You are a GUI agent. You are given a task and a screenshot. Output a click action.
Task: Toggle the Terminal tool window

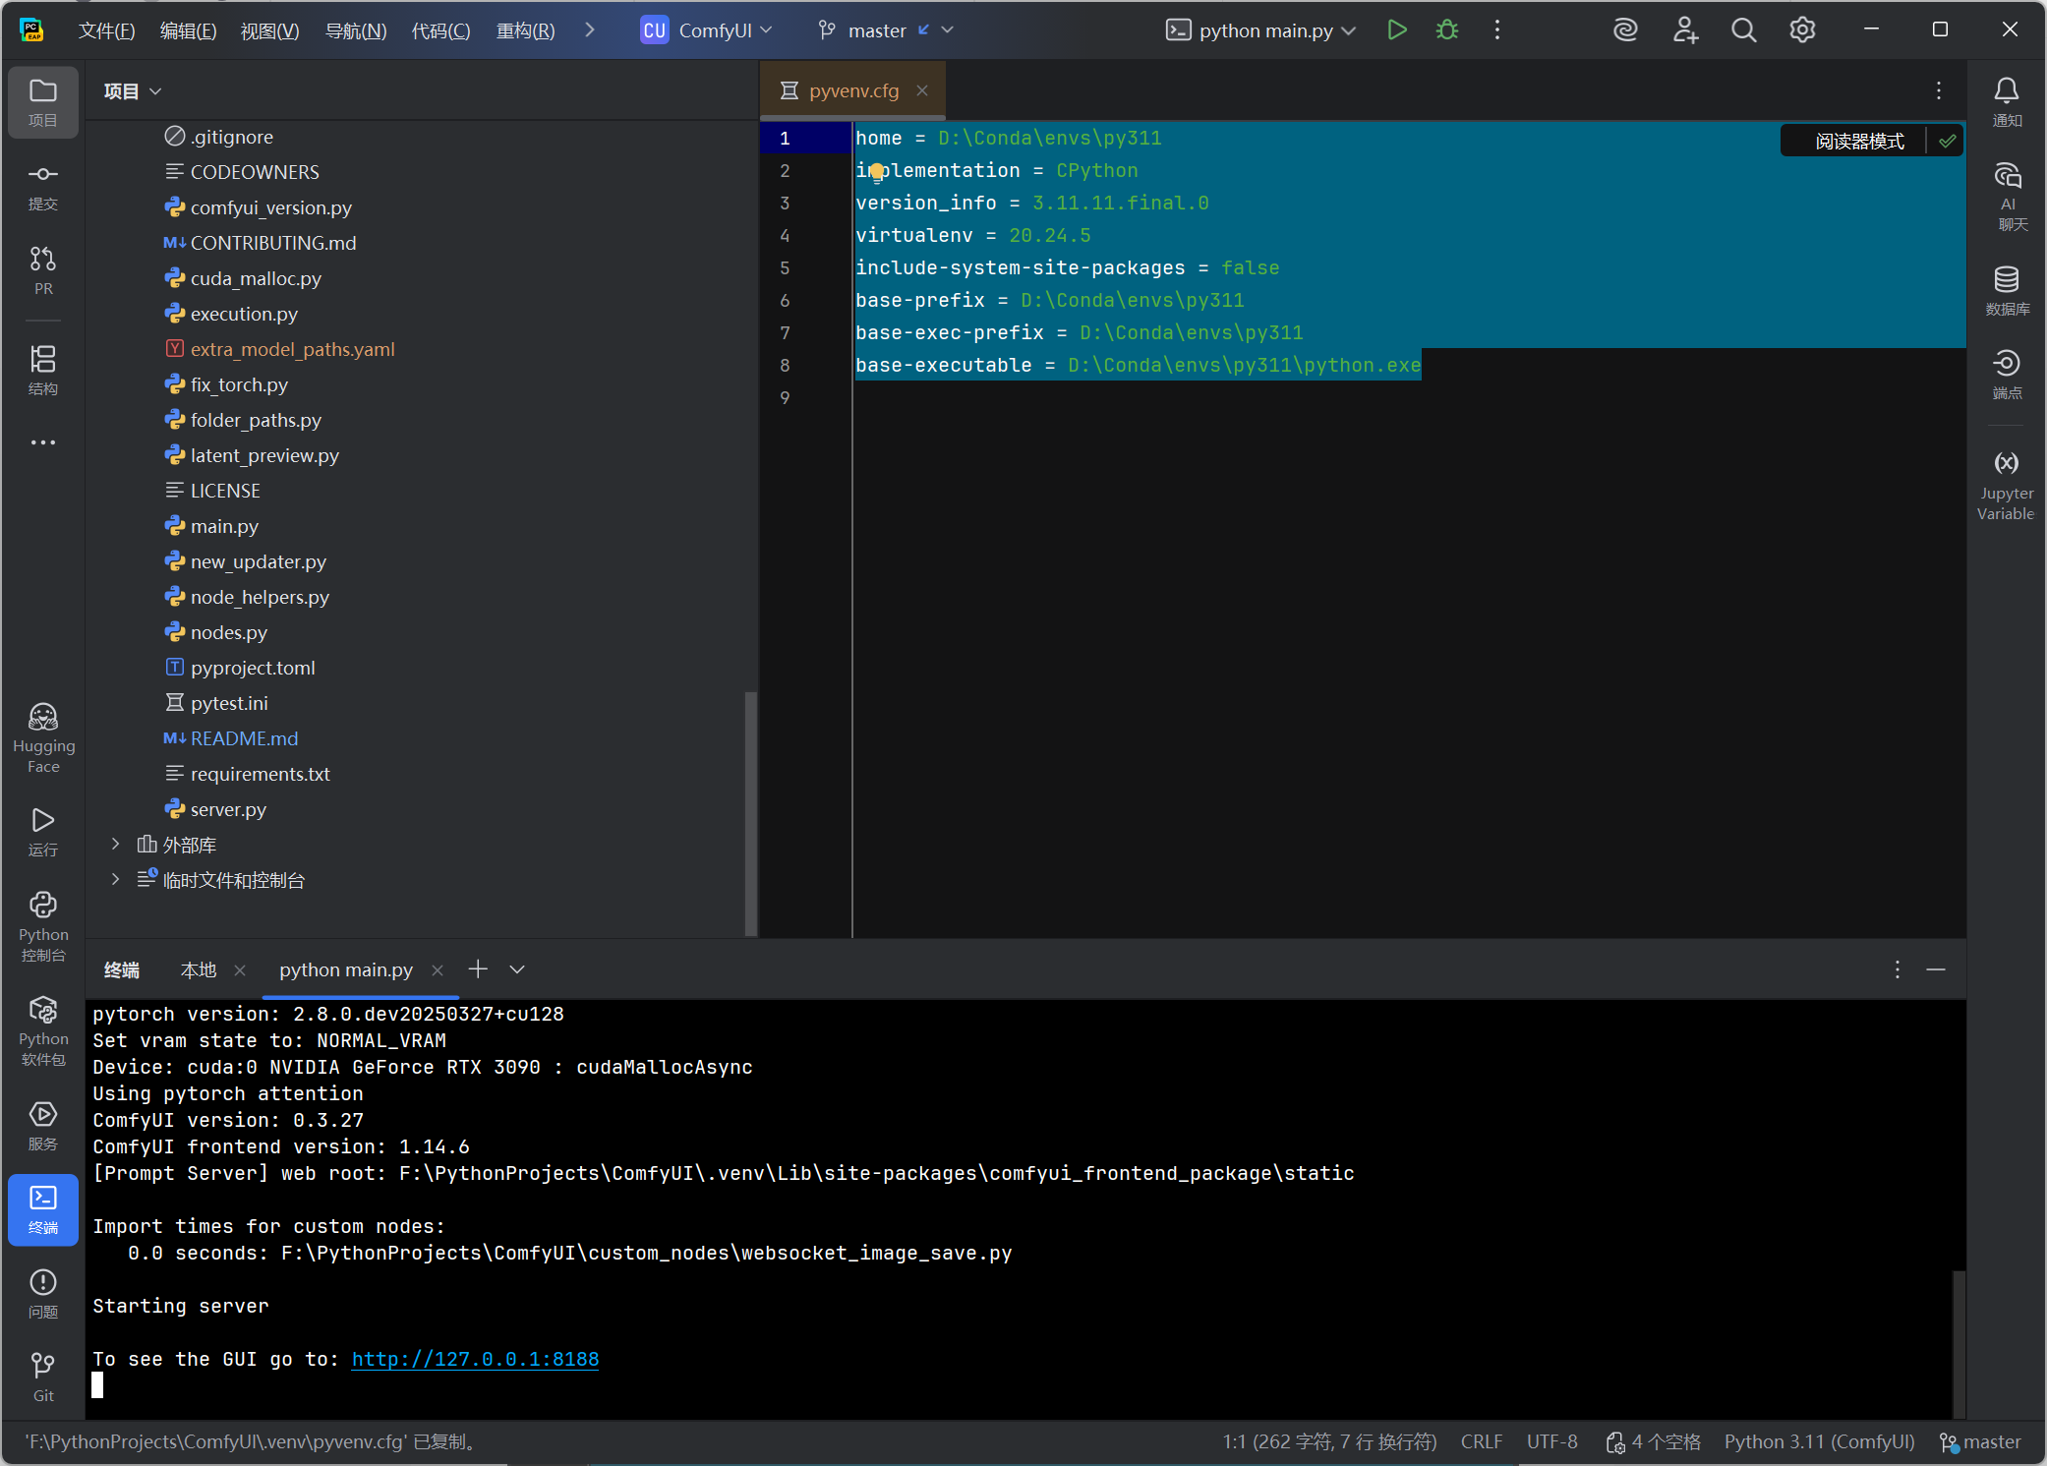pos(43,1209)
